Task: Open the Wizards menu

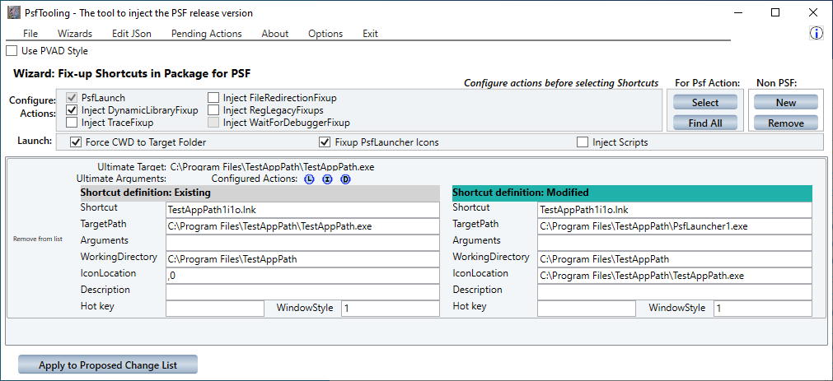Action: tap(75, 34)
